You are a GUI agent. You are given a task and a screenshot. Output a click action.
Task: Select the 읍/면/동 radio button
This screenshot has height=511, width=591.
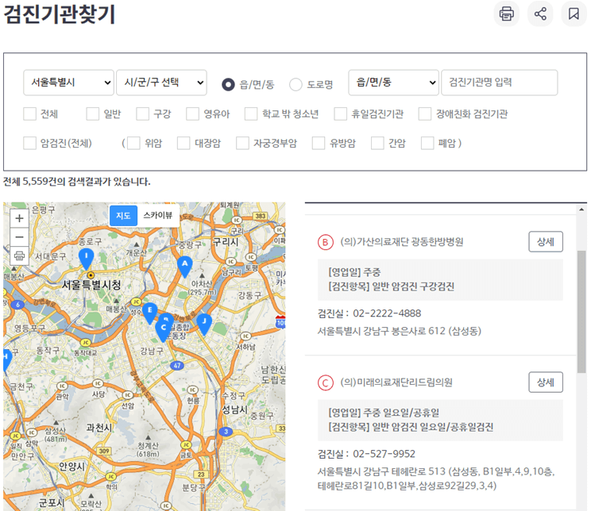point(228,84)
